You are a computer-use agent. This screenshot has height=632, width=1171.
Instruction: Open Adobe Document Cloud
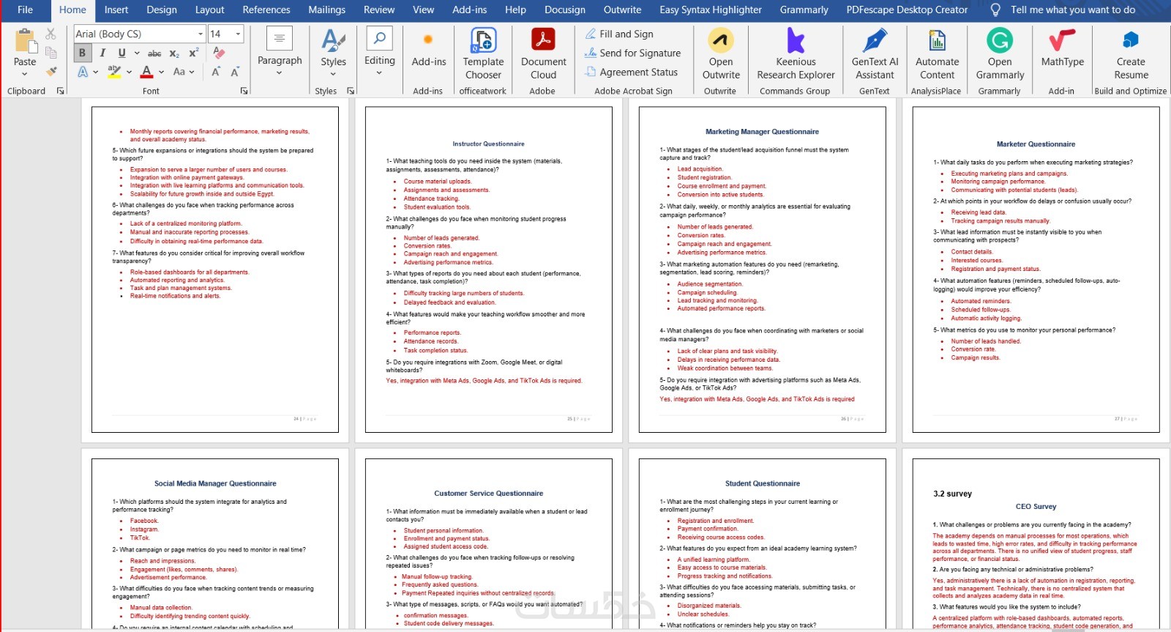tap(543, 53)
